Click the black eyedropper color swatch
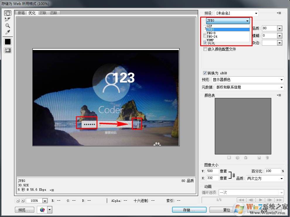The height and width of the screenshot is (217, 290). (x=8, y=42)
